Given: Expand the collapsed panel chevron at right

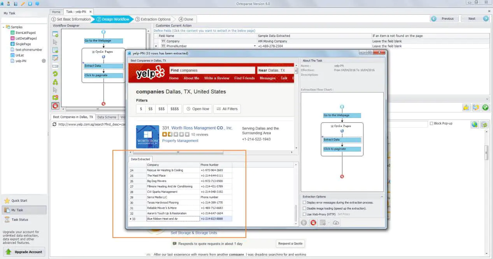Looking at the screenshot, I should pyautogui.click(x=488, y=99).
